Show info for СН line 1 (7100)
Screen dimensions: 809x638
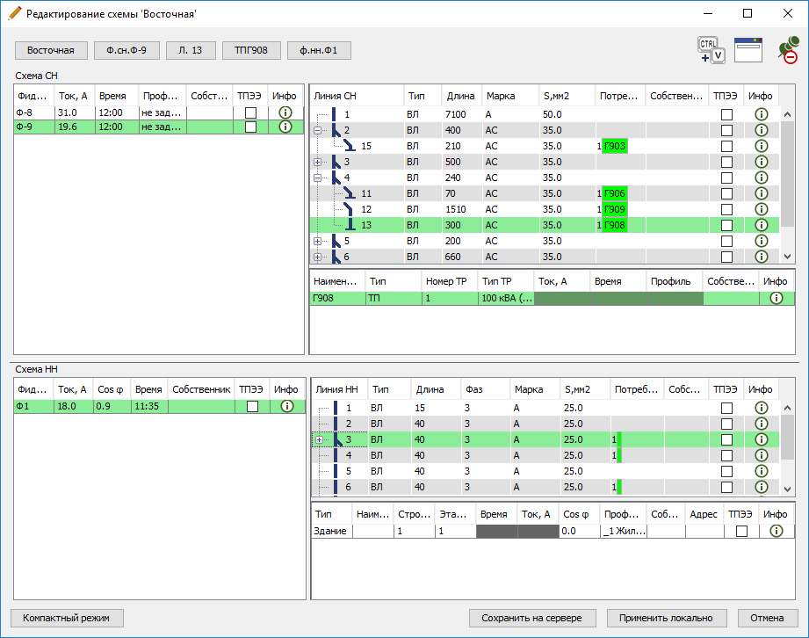pos(761,114)
